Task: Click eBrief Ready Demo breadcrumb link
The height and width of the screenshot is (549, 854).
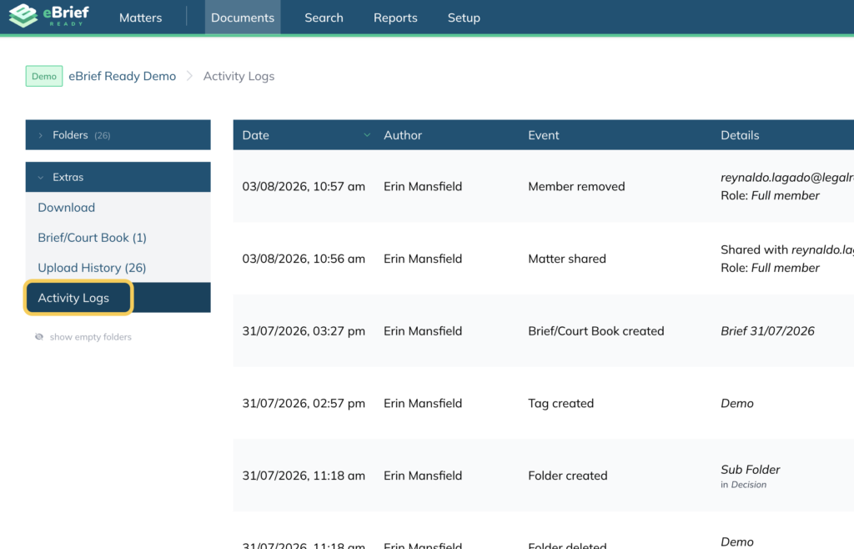Action: tap(122, 76)
